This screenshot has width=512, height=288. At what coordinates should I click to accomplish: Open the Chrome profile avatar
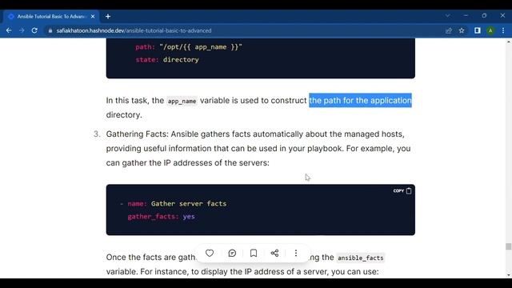point(490,30)
